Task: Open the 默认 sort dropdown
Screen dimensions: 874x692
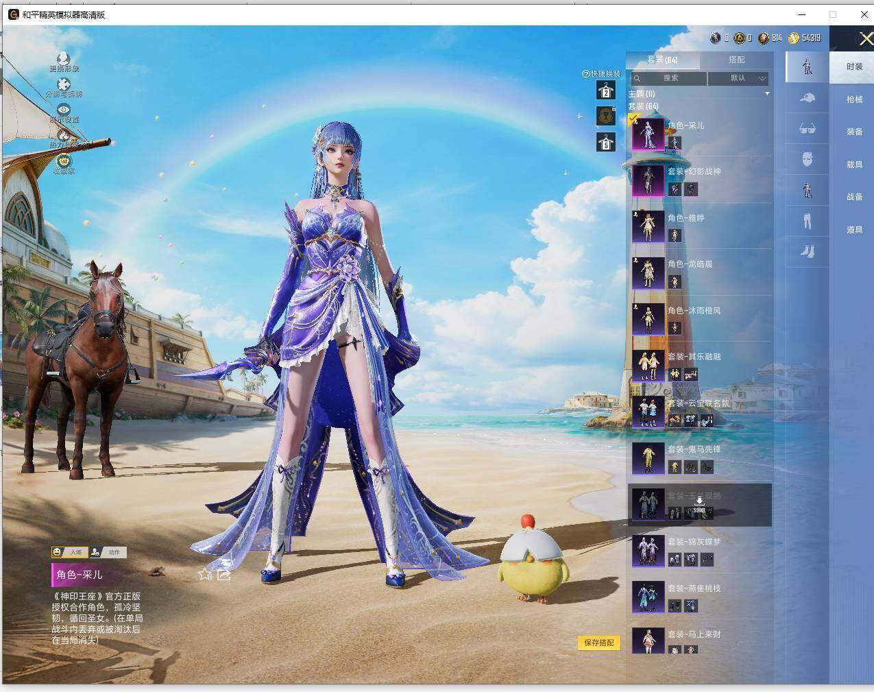Action: click(738, 78)
